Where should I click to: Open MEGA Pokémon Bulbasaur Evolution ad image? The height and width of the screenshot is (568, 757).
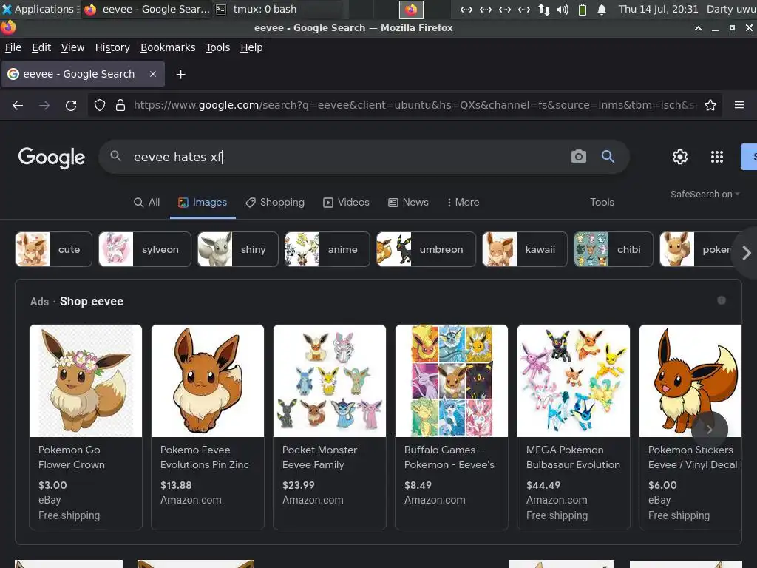point(574,381)
